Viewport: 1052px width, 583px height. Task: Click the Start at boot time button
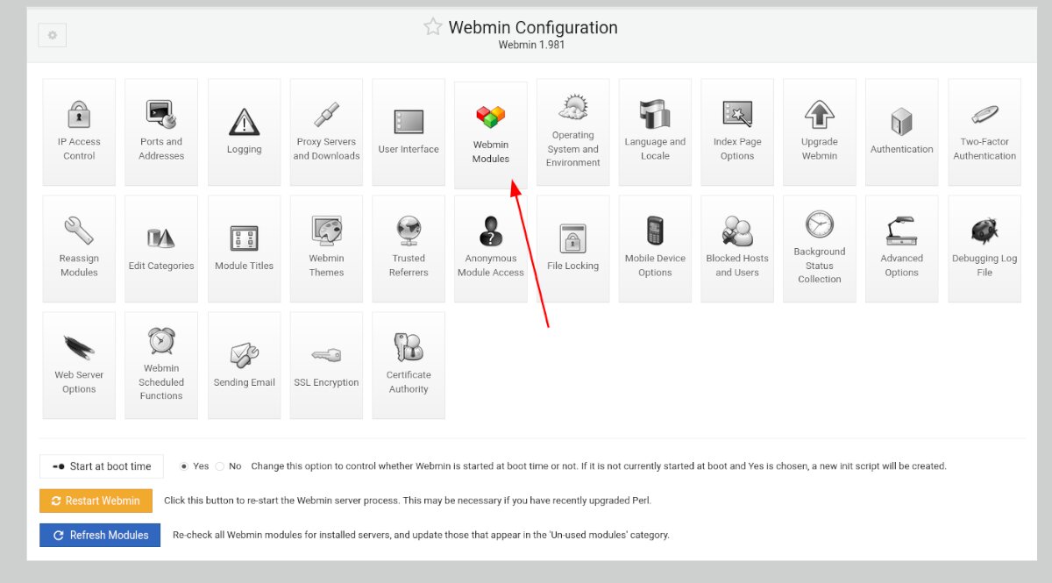(x=102, y=466)
